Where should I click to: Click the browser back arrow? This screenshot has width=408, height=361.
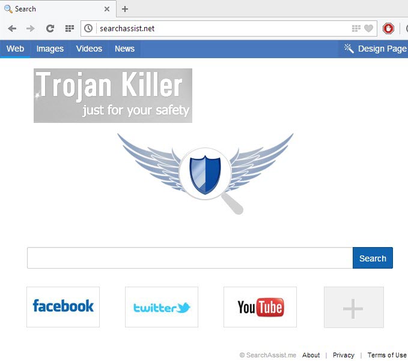(12, 28)
